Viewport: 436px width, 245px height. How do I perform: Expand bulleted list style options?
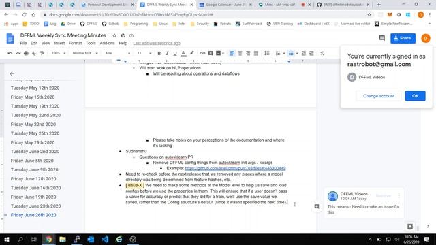[297, 53]
